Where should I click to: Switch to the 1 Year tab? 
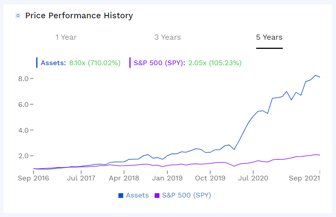pos(66,37)
